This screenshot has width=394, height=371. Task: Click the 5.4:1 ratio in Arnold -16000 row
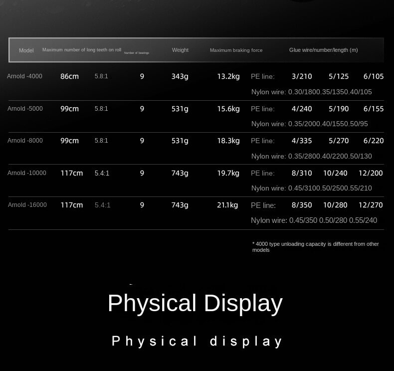(103, 205)
